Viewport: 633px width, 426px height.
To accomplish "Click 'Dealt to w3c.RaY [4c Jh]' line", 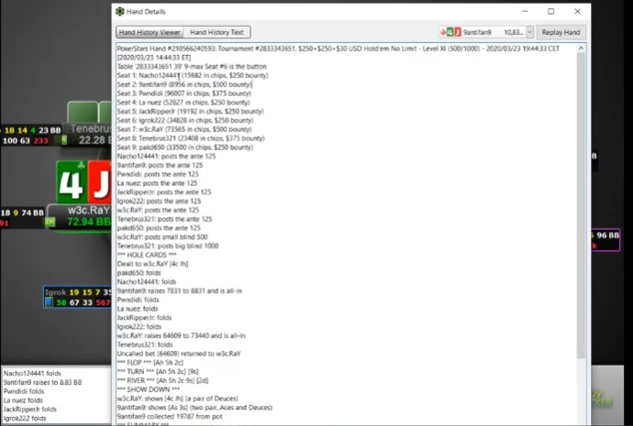I will (152, 264).
